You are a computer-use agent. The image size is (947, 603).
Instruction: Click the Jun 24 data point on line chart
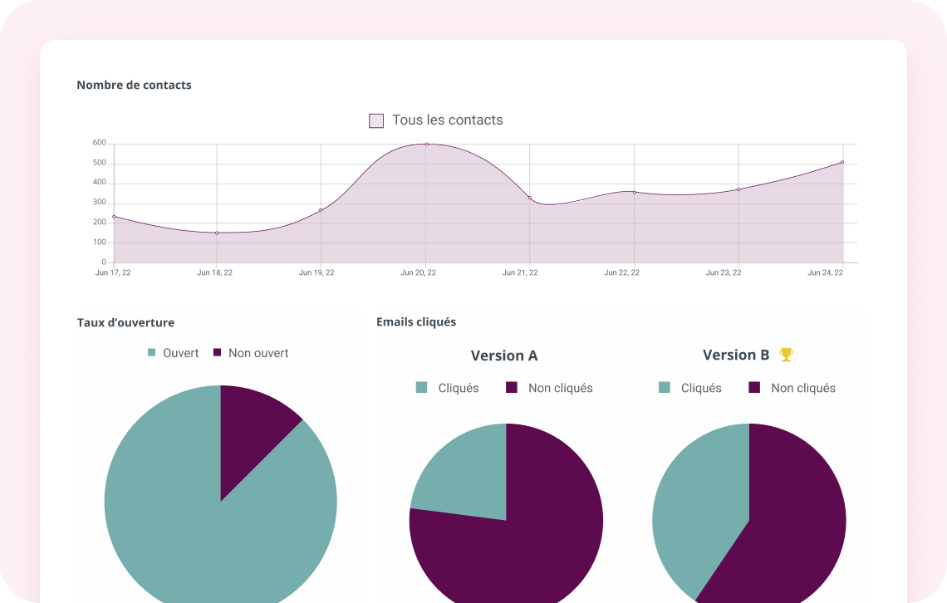(842, 162)
